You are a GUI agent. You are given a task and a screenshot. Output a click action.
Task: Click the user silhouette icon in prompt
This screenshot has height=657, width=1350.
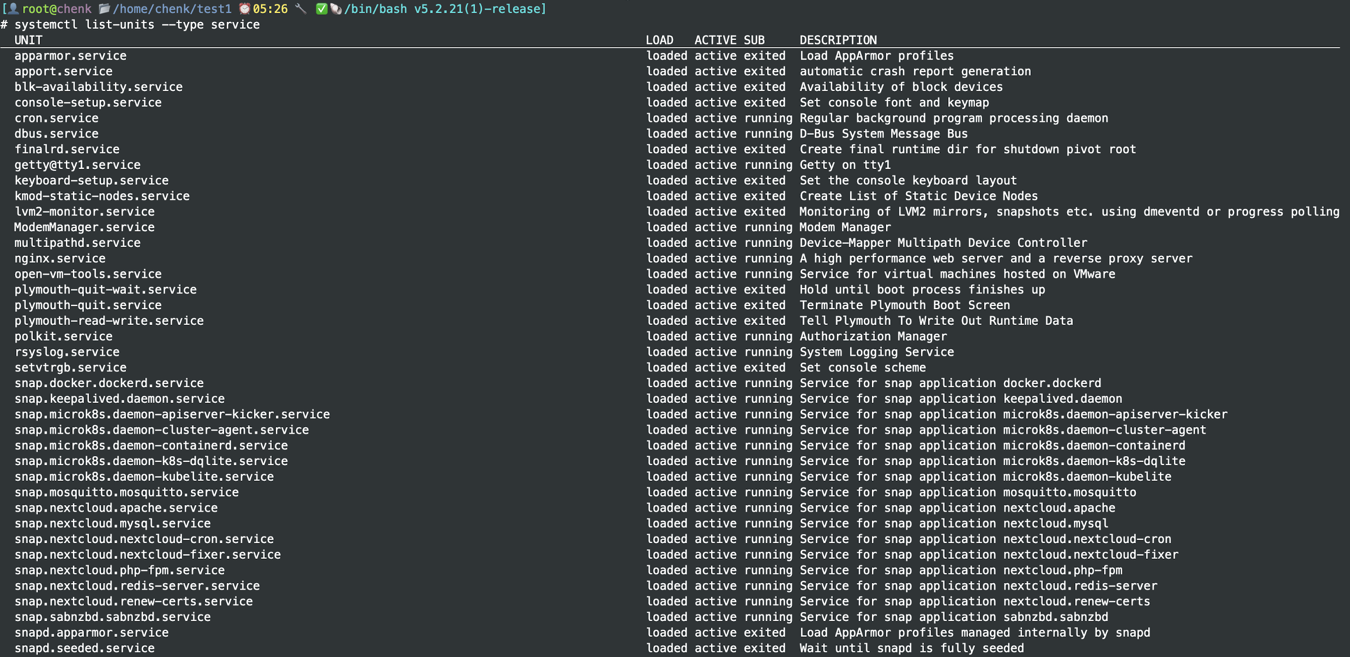click(x=13, y=9)
